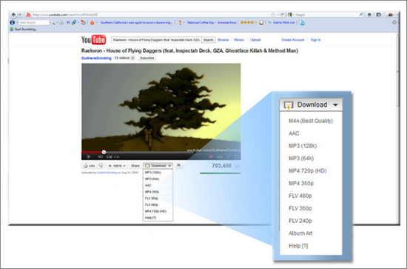The height and width of the screenshot is (269, 407).
Task: Click the YouTube search input field
Action: tap(156, 40)
